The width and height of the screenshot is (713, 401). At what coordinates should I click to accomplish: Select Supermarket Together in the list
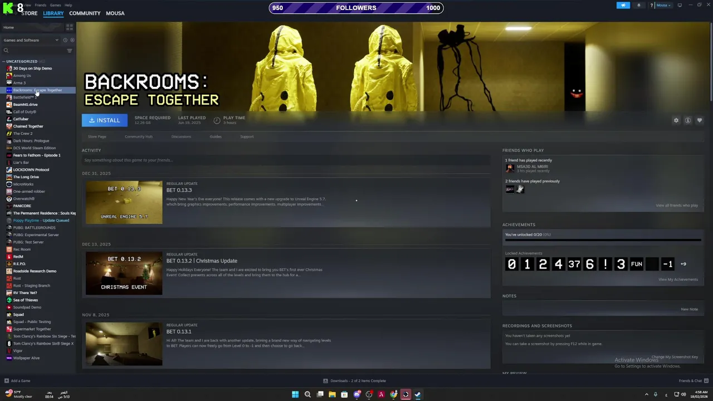coord(32,329)
